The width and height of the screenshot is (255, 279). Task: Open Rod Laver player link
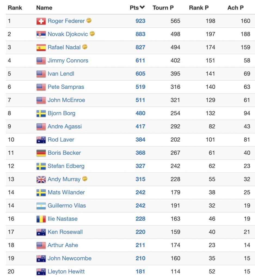coord(61,139)
